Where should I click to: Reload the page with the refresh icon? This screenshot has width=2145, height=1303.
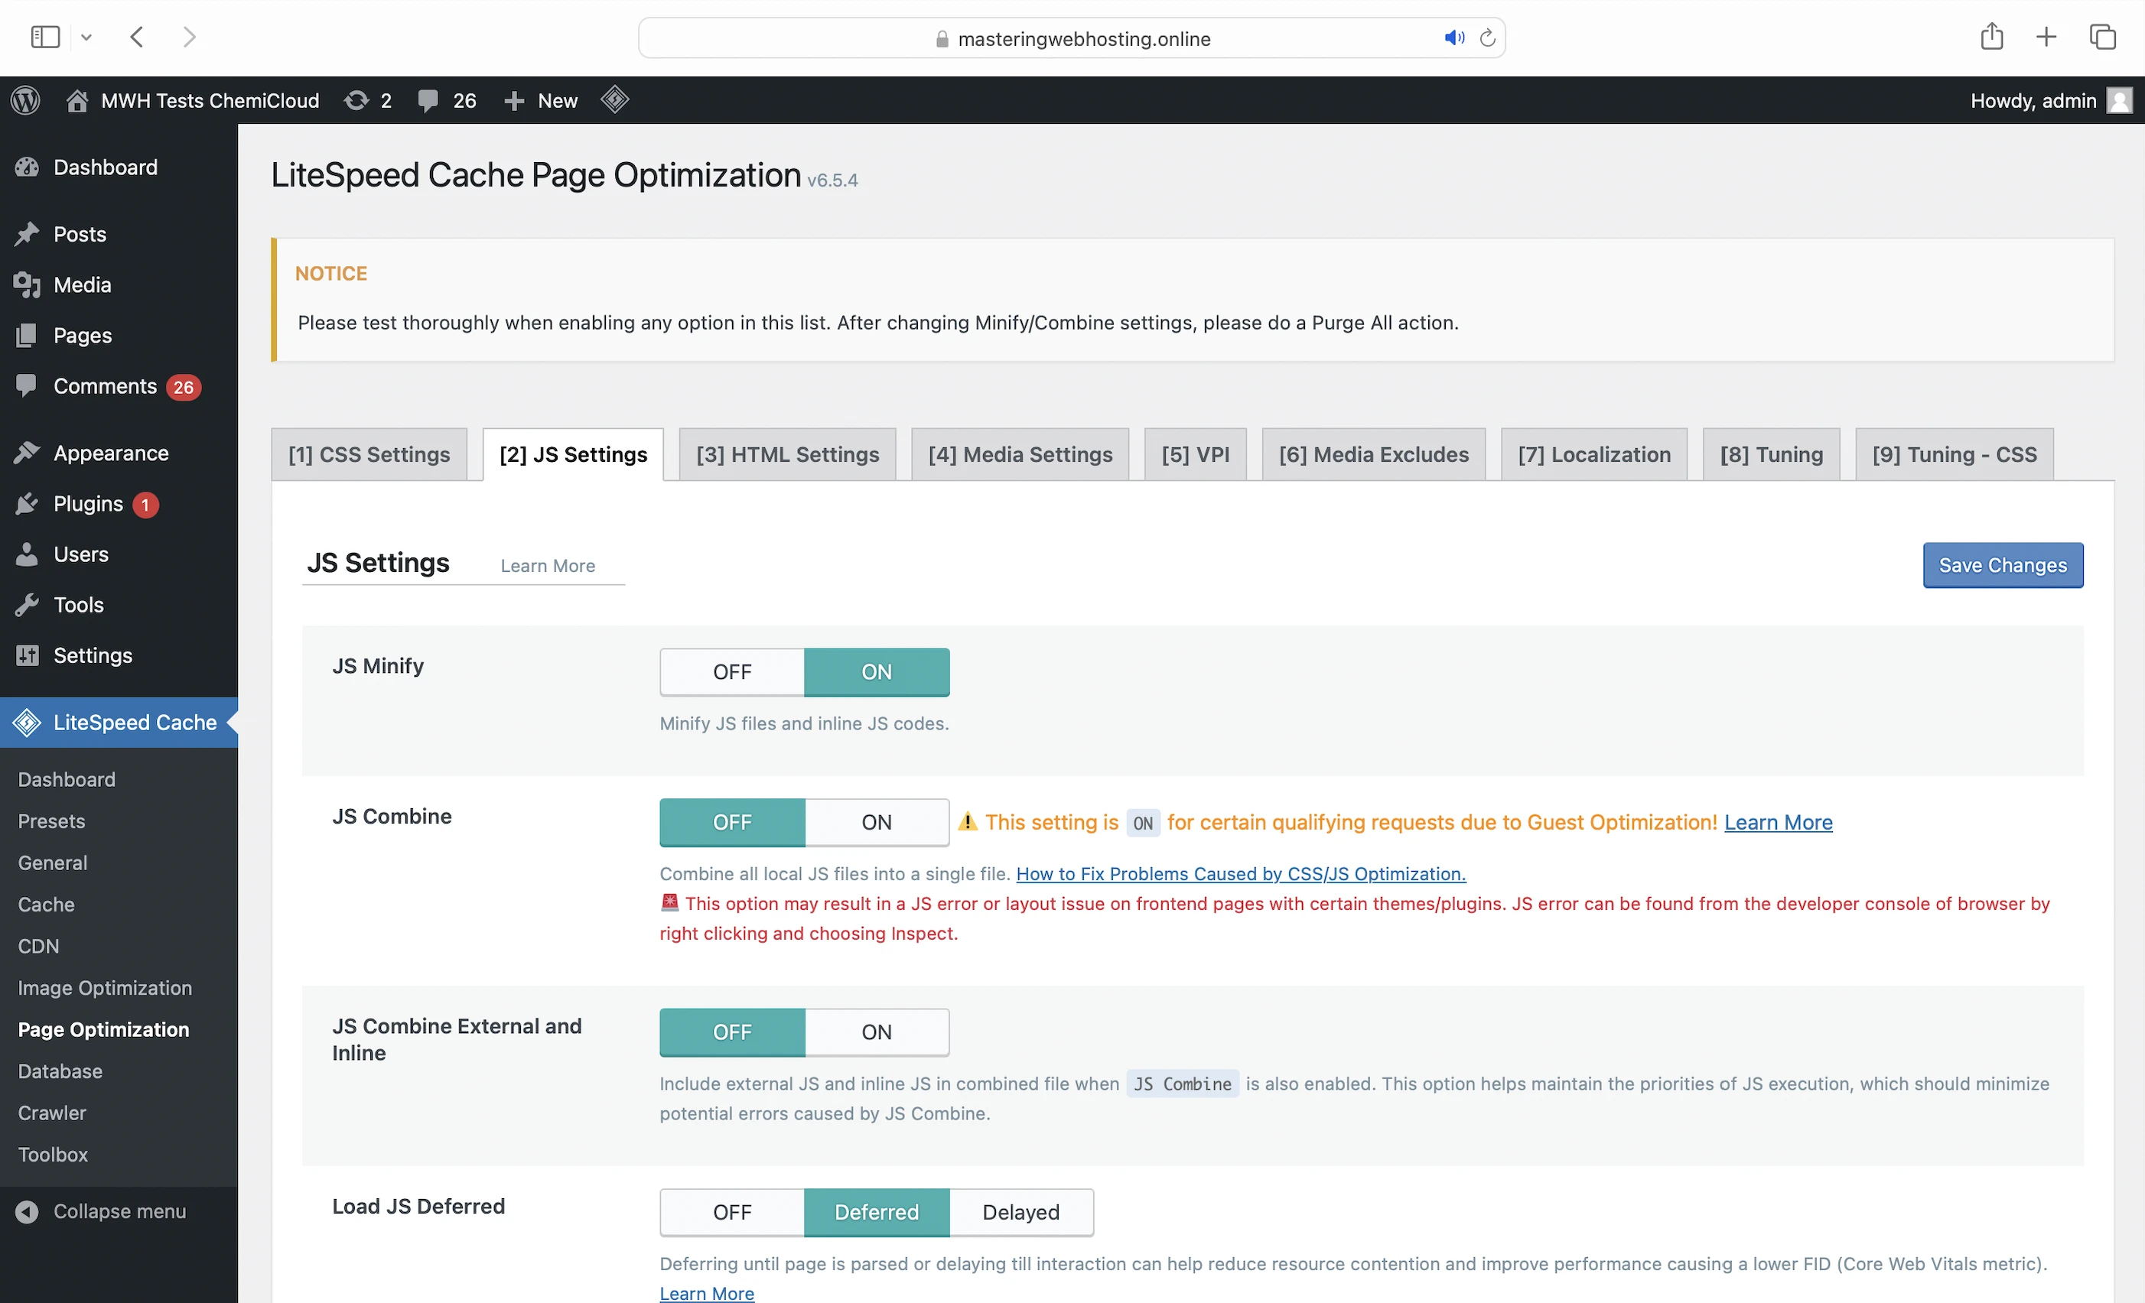click(x=1488, y=38)
